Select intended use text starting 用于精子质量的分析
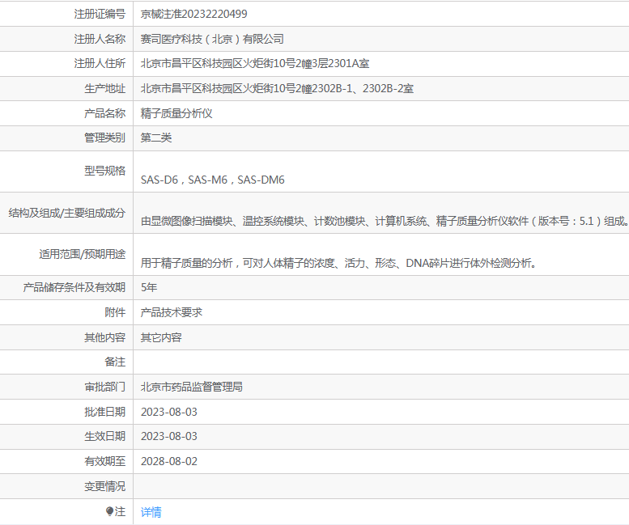 338,263
